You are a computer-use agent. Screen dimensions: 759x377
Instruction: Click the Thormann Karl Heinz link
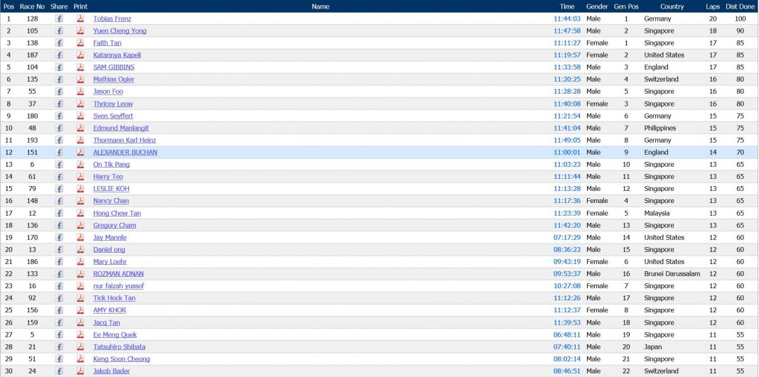click(124, 140)
